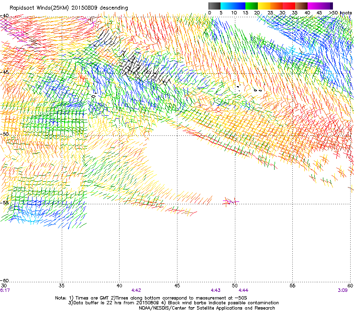Pick the red 30-35 knots legend segment
This screenshot has height=311, width=354.
point(289,6)
